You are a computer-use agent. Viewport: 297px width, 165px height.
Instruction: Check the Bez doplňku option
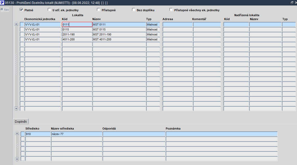tap(133, 10)
